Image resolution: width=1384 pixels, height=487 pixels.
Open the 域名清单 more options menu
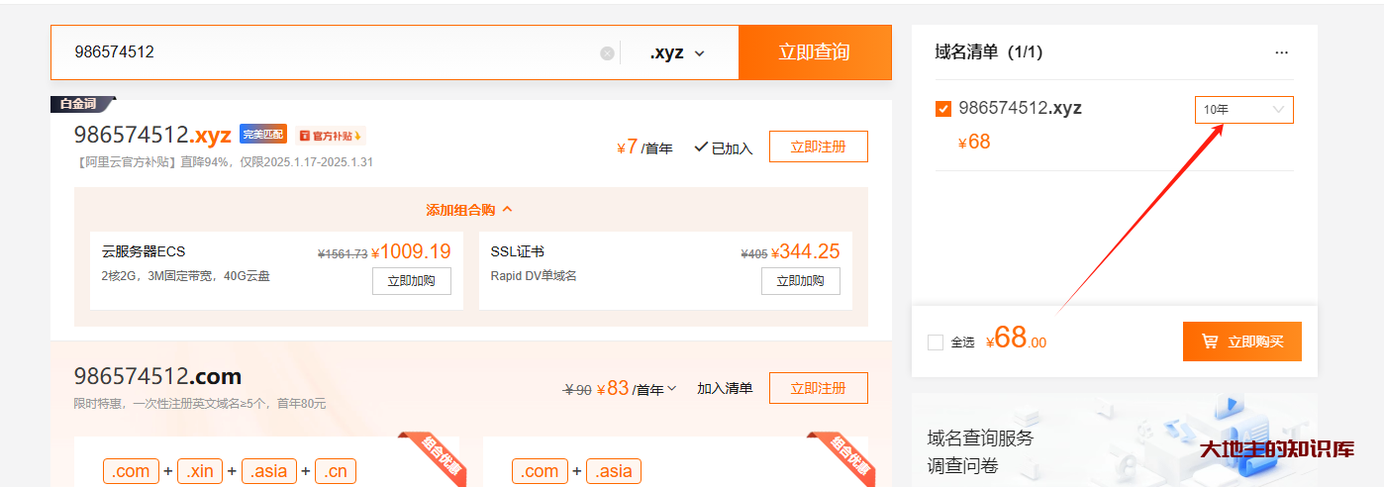pyautogui.click(x=1281, y=52)
